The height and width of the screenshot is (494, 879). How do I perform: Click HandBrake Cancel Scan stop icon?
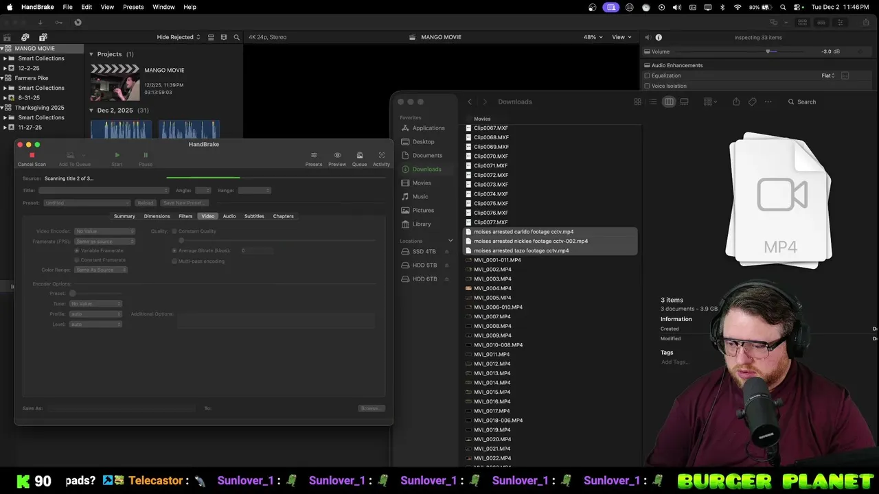[32, 156]
